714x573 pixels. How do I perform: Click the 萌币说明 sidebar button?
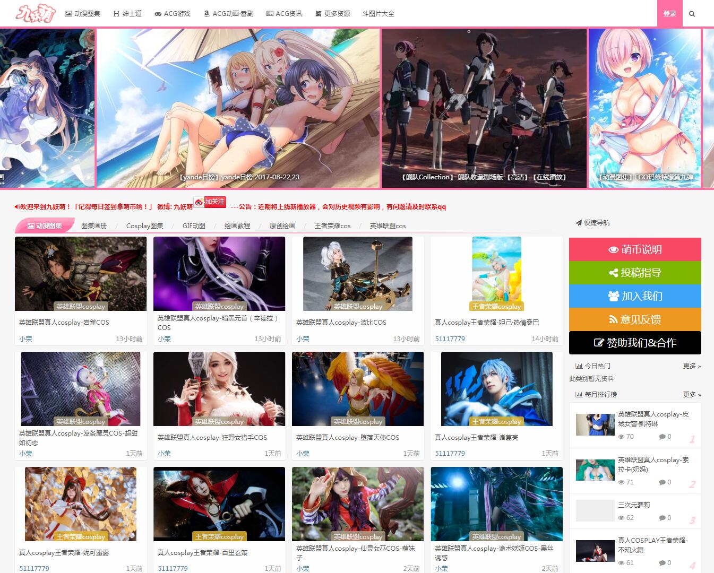tap(635, 249)
